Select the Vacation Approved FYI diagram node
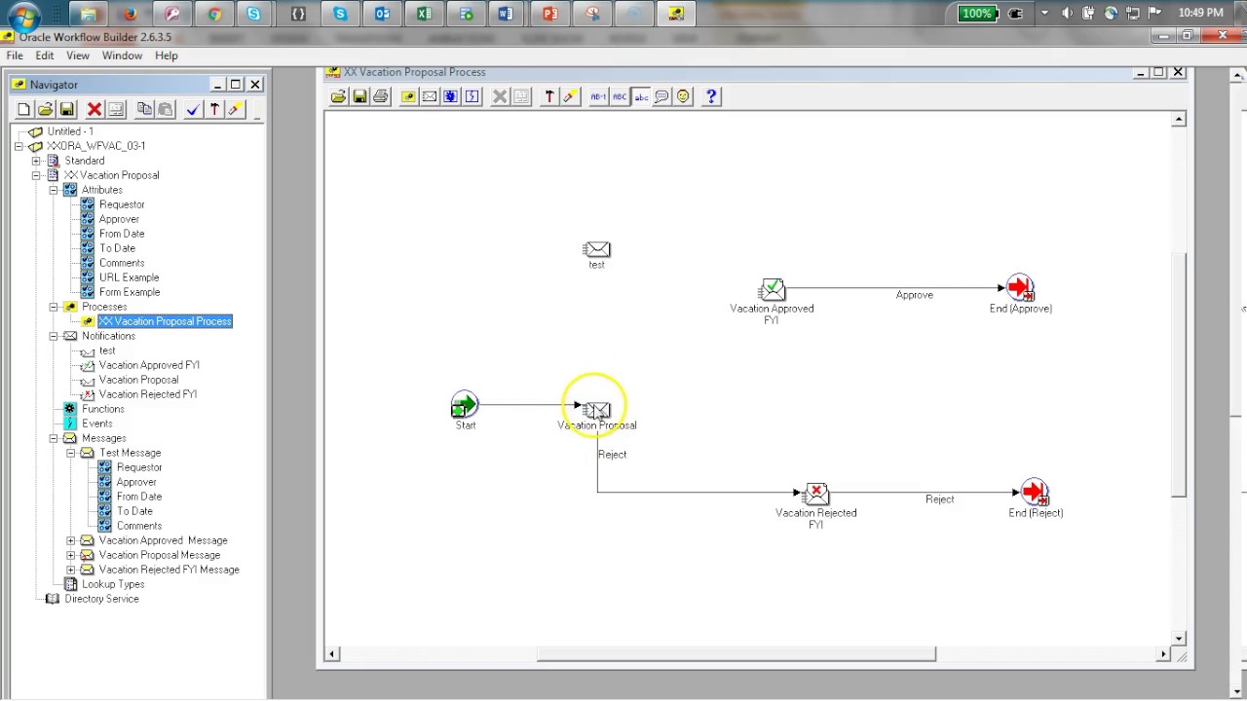This screenshot has height=701, width=1247. [772, 289]
